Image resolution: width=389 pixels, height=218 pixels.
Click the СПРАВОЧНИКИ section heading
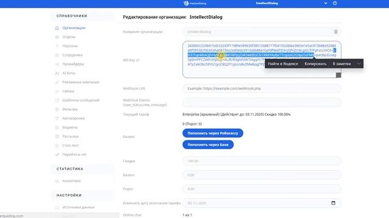click(72, 16)
